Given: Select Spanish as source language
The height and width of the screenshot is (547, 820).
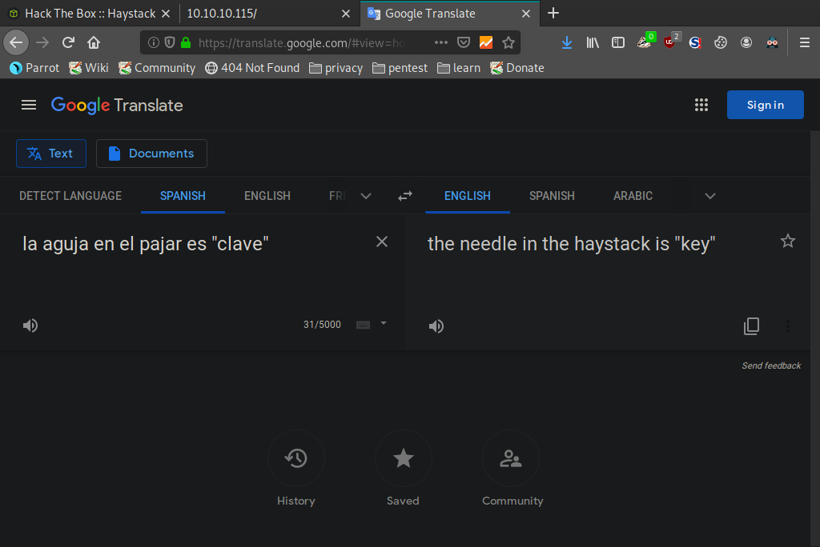Looking at the screenshot, I should 183,196.
